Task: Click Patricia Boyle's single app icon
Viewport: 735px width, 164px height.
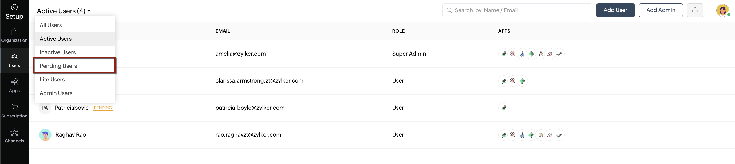Action: pyautogui.click(x=504, y=108)
